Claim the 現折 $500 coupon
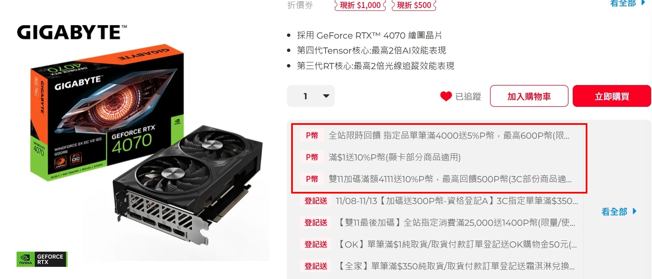Image resolution: width=652 pixels, height=279 pixels. click(x=414, y=5)
